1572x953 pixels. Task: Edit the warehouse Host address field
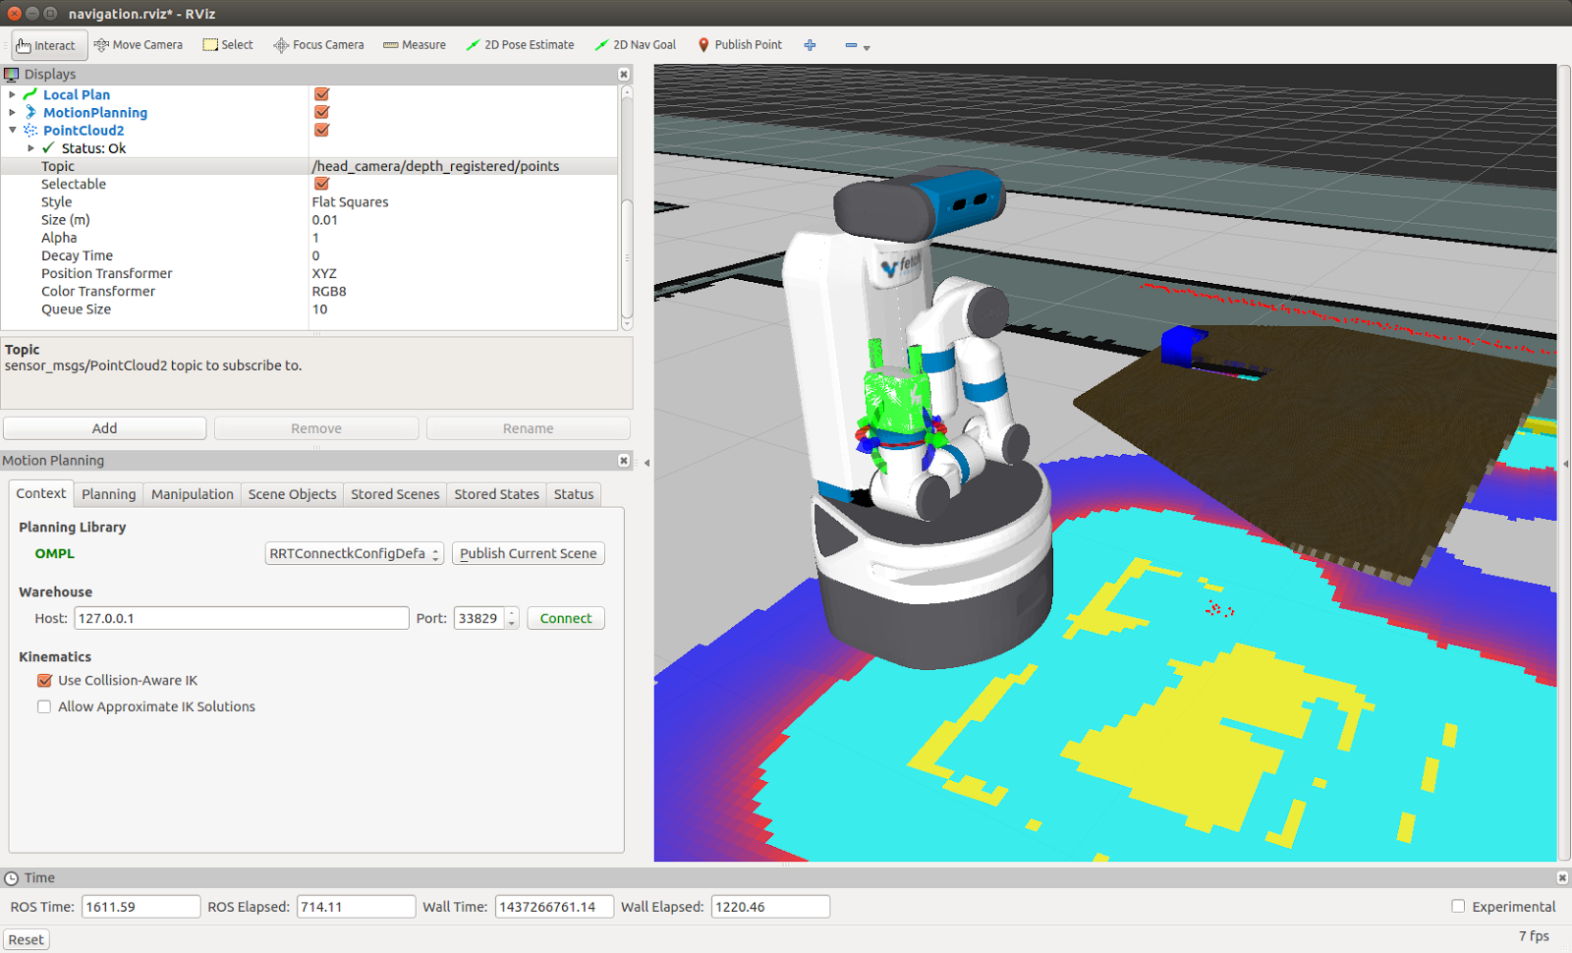click(x=241, y=618)
